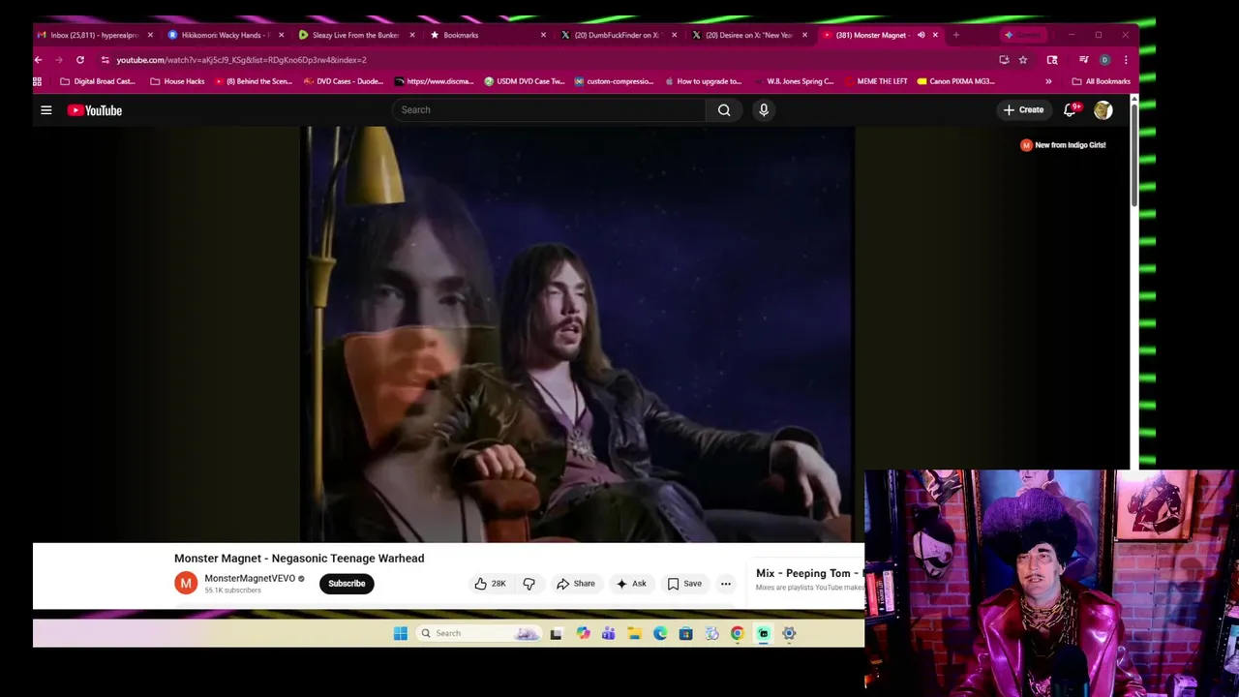Mute the Monster Magnet tab audio icon
This screenshot has height=697, width=1239.
[x=921, y=35]
